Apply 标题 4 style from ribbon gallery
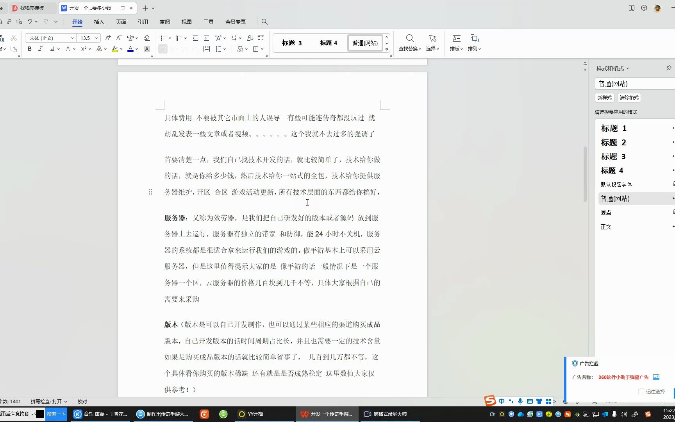675x422 pixels. (x=329, y=43)
